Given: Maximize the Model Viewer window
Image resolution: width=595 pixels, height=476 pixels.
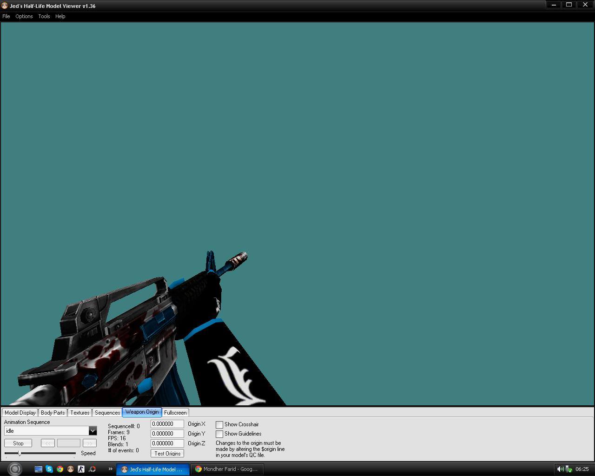Looking at the screenshot, I should point(569,5).
